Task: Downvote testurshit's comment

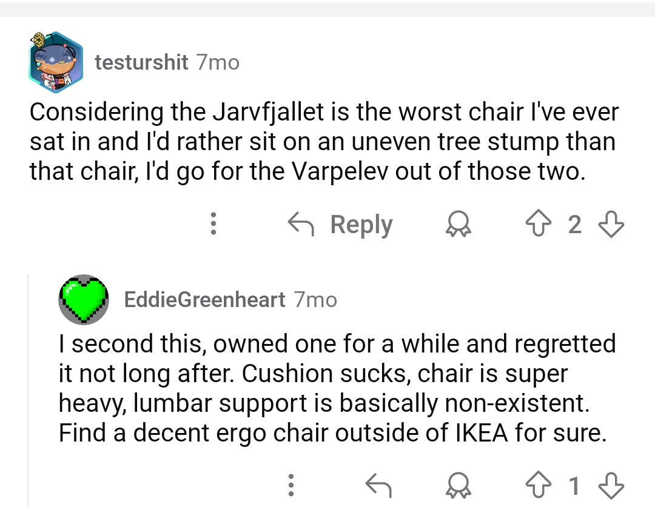Action: coord(611,225)
